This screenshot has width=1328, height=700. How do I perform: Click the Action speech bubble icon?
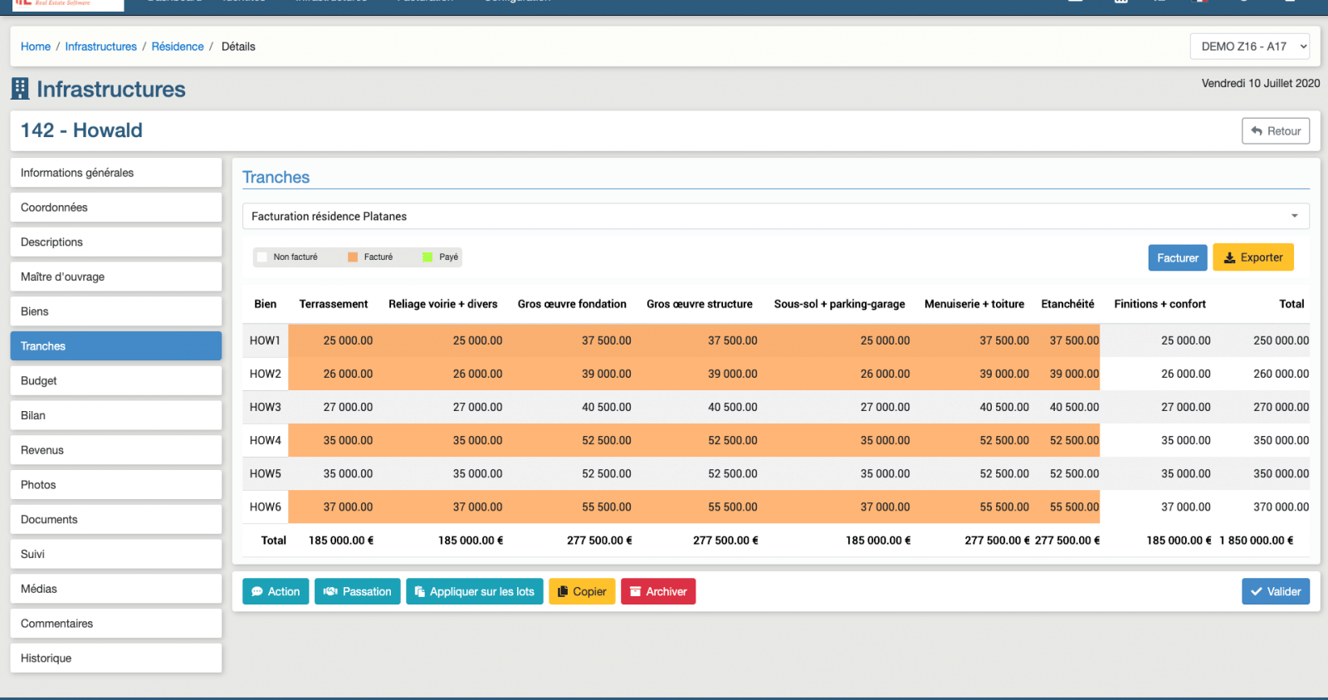257,592
